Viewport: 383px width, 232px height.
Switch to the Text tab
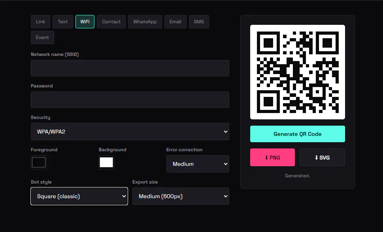63,22
